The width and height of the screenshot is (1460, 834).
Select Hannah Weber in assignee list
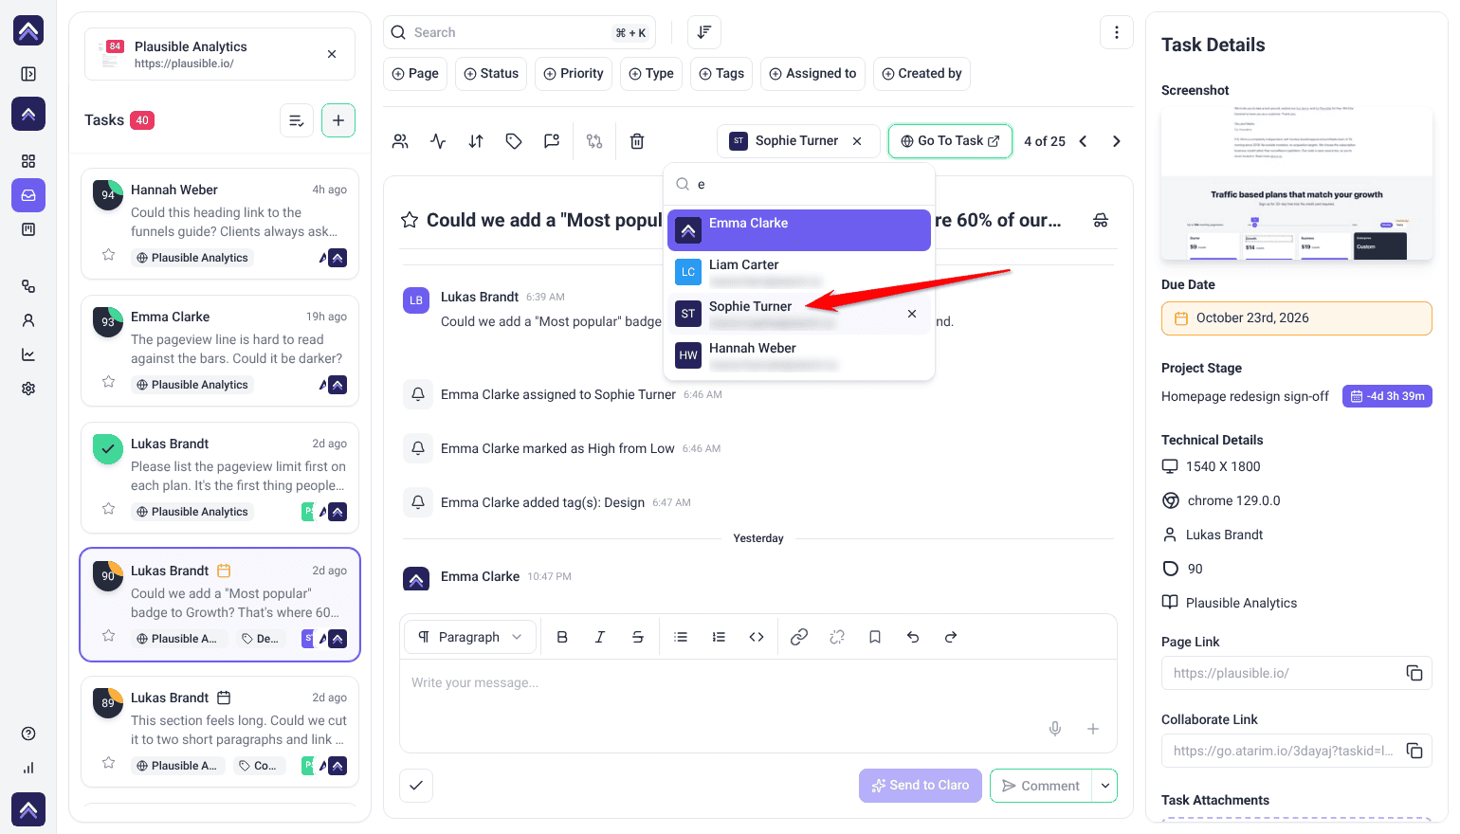point(799,355)
